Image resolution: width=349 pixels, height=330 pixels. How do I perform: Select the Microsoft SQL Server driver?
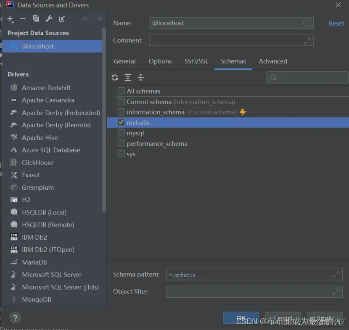coord(52,275)
